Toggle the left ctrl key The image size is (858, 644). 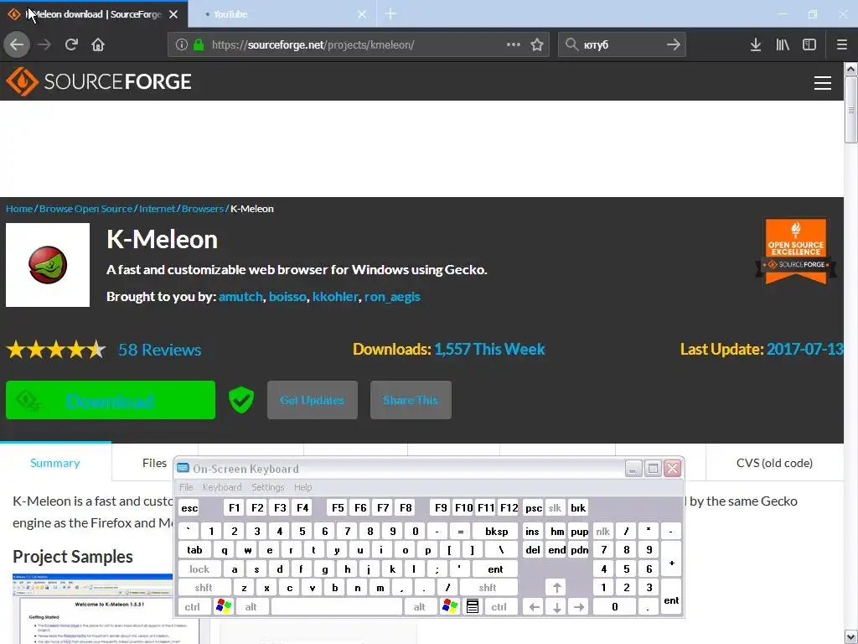click(x=193, y=607)
